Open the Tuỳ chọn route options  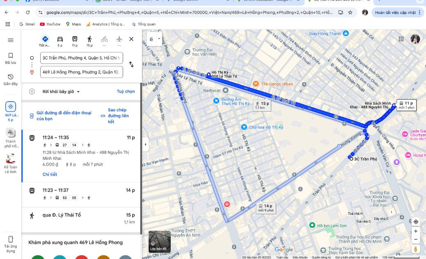(x=126, y=92)
